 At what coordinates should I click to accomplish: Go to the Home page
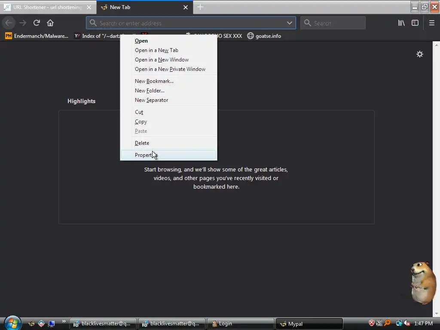click(50, 23)
